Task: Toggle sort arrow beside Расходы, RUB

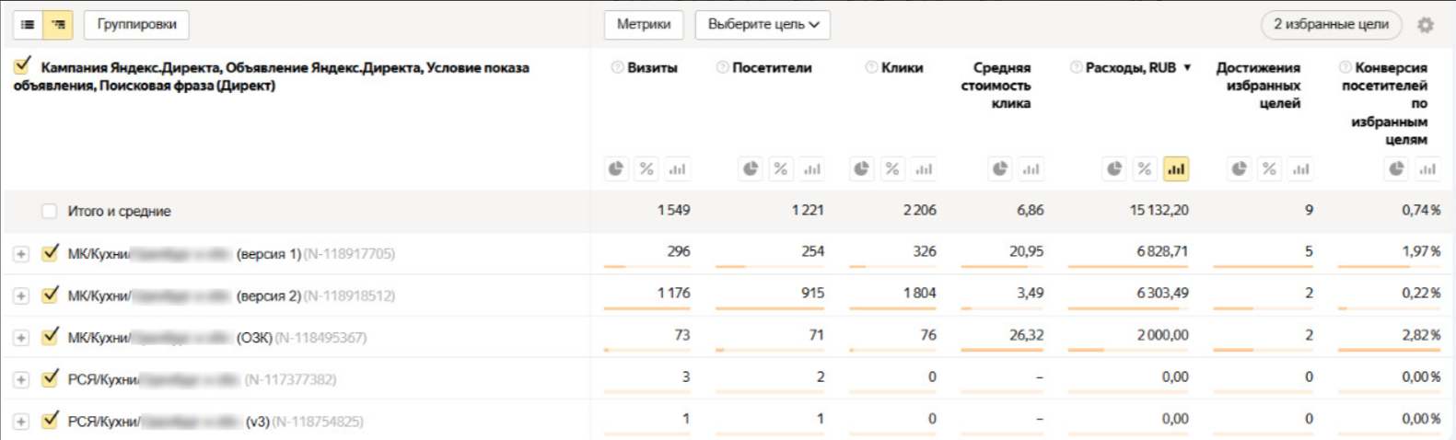Action: [x=1187, y=67]
